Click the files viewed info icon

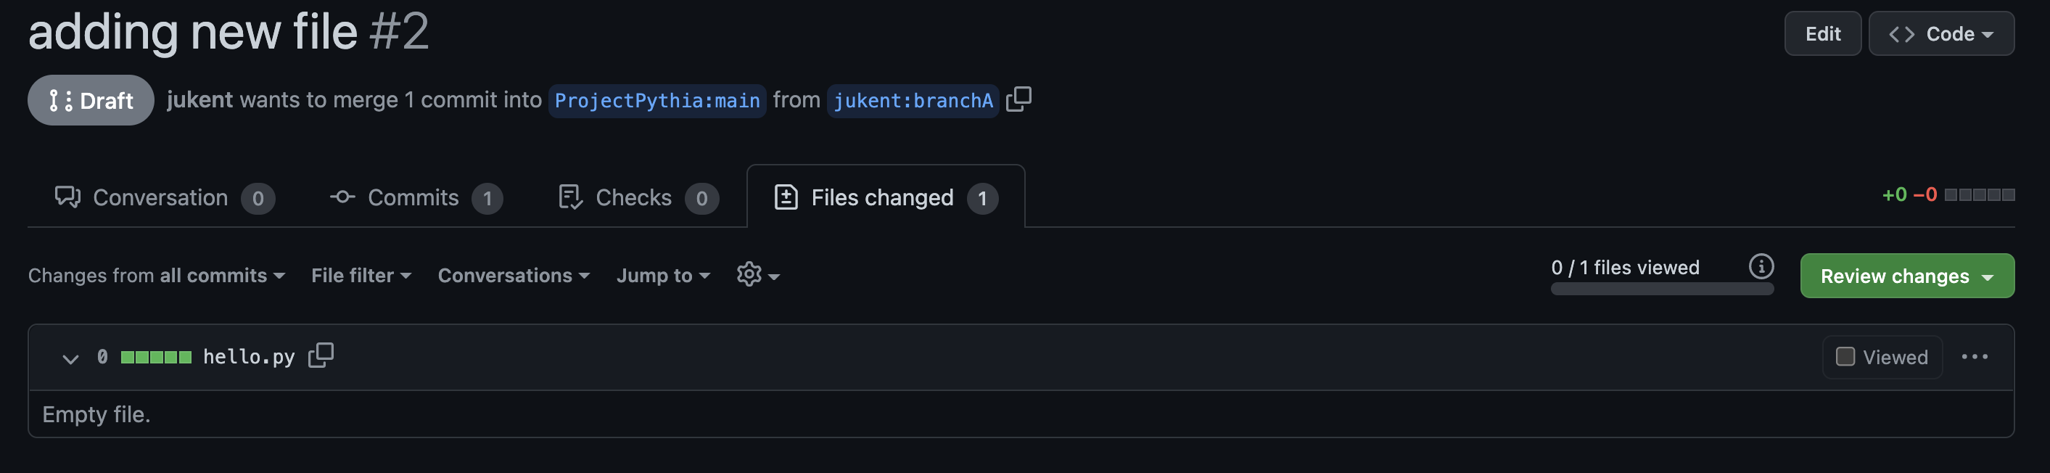tap(1760, 268)
